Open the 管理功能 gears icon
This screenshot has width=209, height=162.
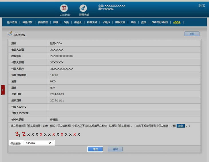(83, 8)
